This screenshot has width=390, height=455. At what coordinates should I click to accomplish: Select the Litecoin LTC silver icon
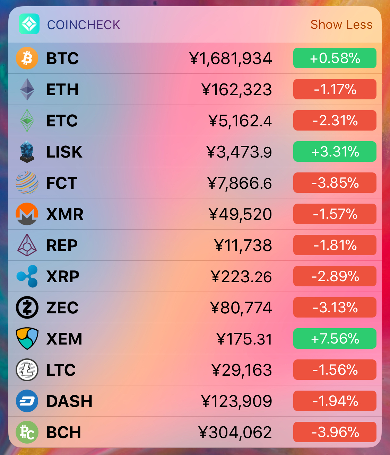point(27,370)
